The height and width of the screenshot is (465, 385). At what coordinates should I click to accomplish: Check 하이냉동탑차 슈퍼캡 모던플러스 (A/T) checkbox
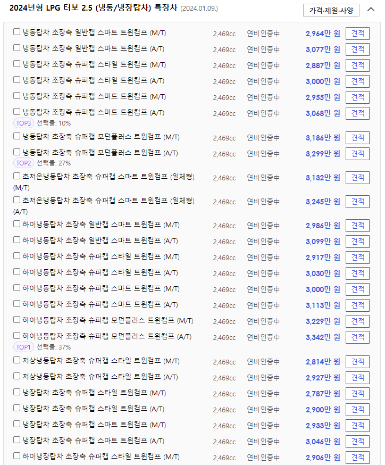point(16,336)
